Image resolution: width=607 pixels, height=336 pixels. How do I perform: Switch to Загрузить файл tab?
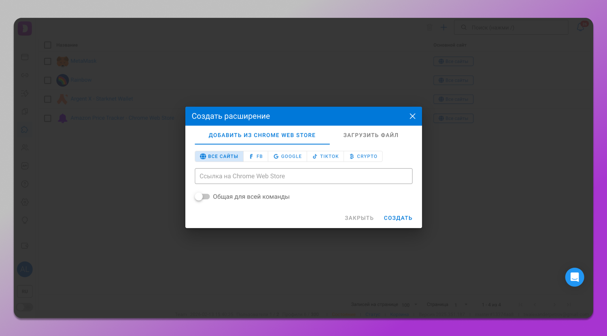(371, 135)
